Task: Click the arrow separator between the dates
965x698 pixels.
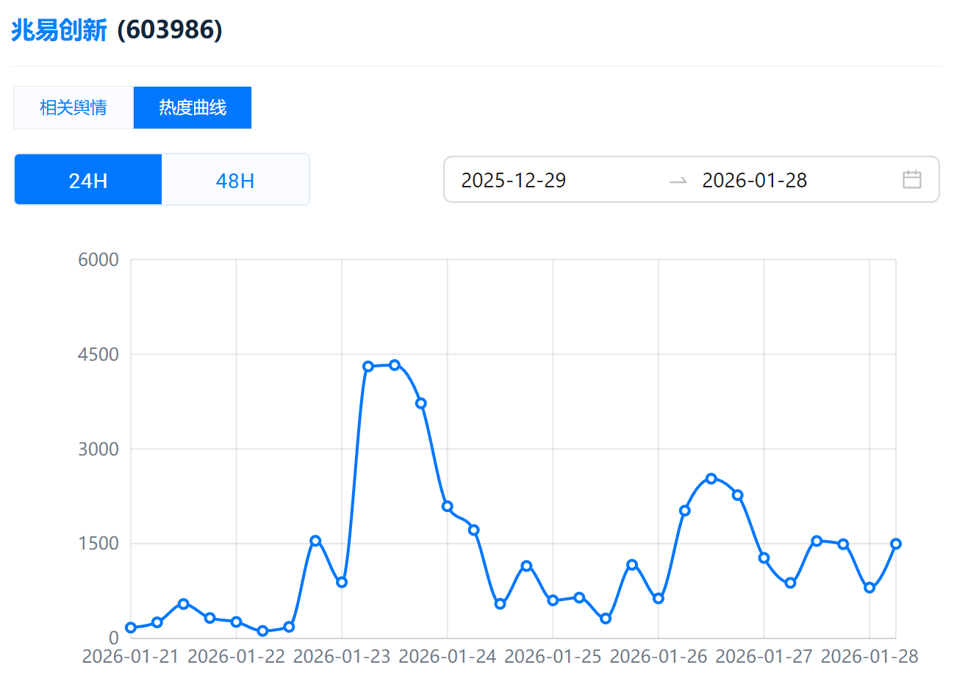Action: (x=678, y=180)
